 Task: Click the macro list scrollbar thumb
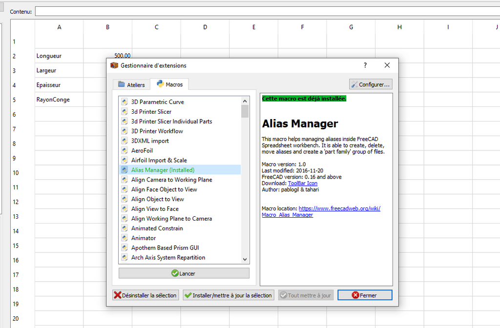coord(245,111)
